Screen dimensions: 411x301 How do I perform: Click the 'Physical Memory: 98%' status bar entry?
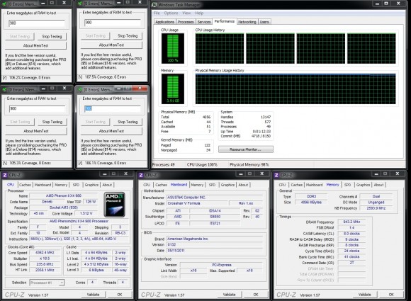tap(249, 165)
